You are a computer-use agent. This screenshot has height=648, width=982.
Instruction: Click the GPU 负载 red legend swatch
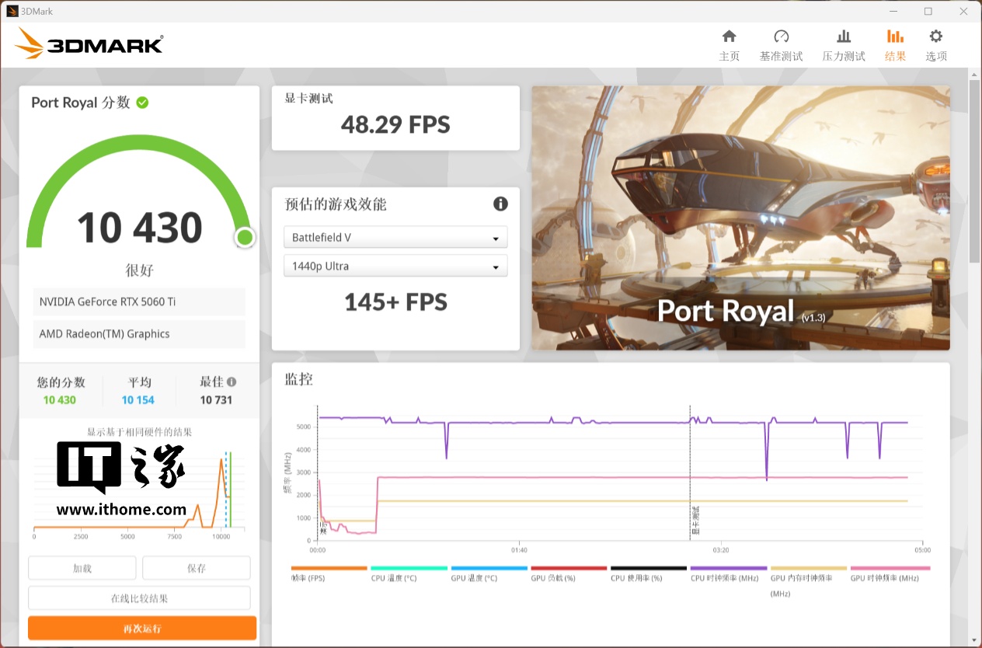click(x=569, y=569)
